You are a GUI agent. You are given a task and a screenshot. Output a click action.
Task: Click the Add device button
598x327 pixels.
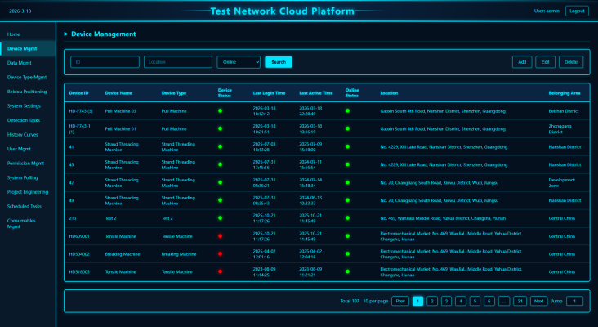point(522,62)
